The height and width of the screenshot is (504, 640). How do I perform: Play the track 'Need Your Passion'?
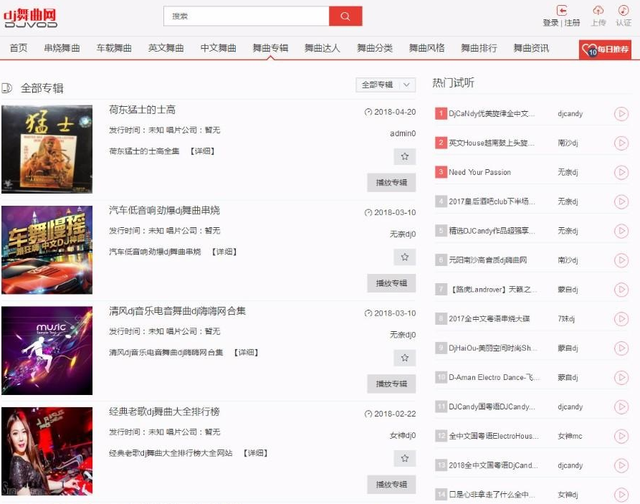621,172
